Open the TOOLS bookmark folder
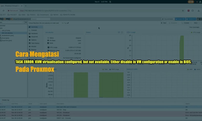Image resolution: width=202 pixels, height=121 pixels. [31, 15]
